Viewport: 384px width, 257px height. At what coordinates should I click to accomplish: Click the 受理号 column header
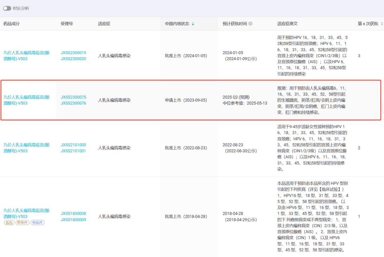point(66,24)
